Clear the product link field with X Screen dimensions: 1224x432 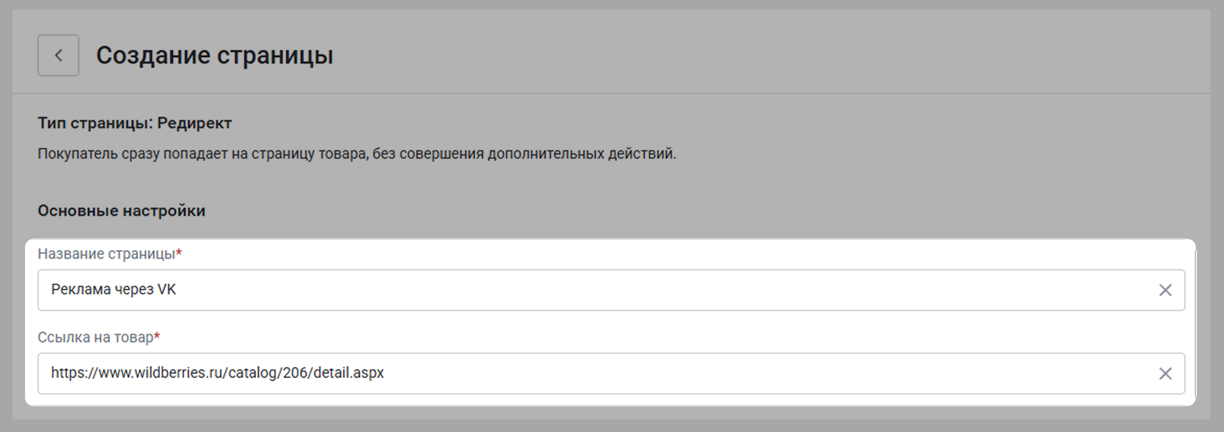pyautogui.click(x=1165, y=374)
